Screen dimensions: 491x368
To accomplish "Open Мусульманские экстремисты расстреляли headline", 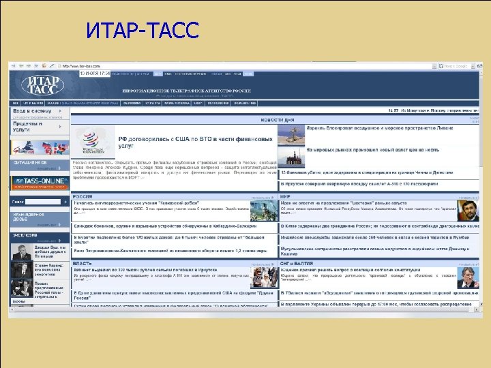I will (375, 251).
